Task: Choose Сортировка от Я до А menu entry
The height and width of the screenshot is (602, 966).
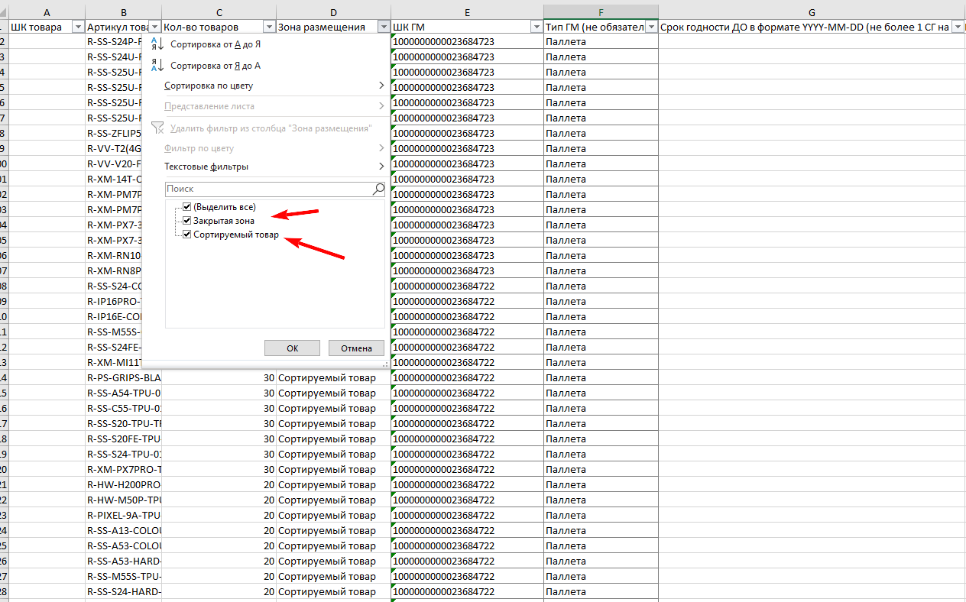Action: [x=215, y=66]
